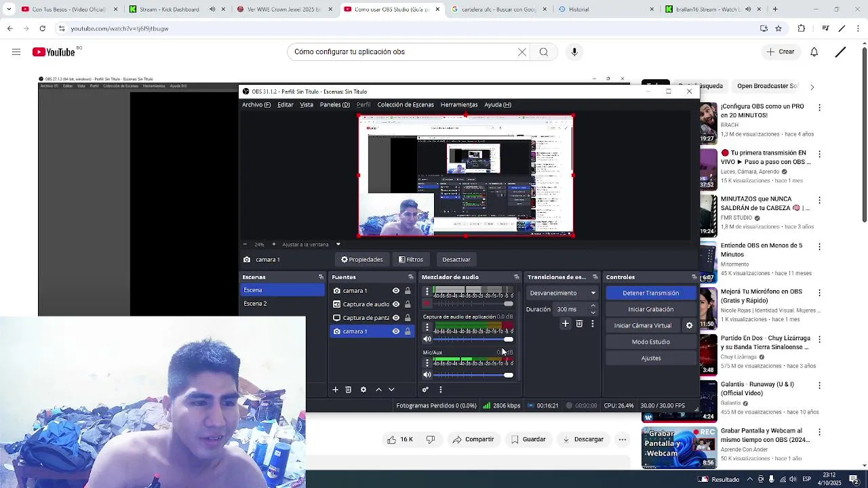Toggle lock on Captura de pantalla source
The height and width of the screenshot is (488, 868).
408,318
